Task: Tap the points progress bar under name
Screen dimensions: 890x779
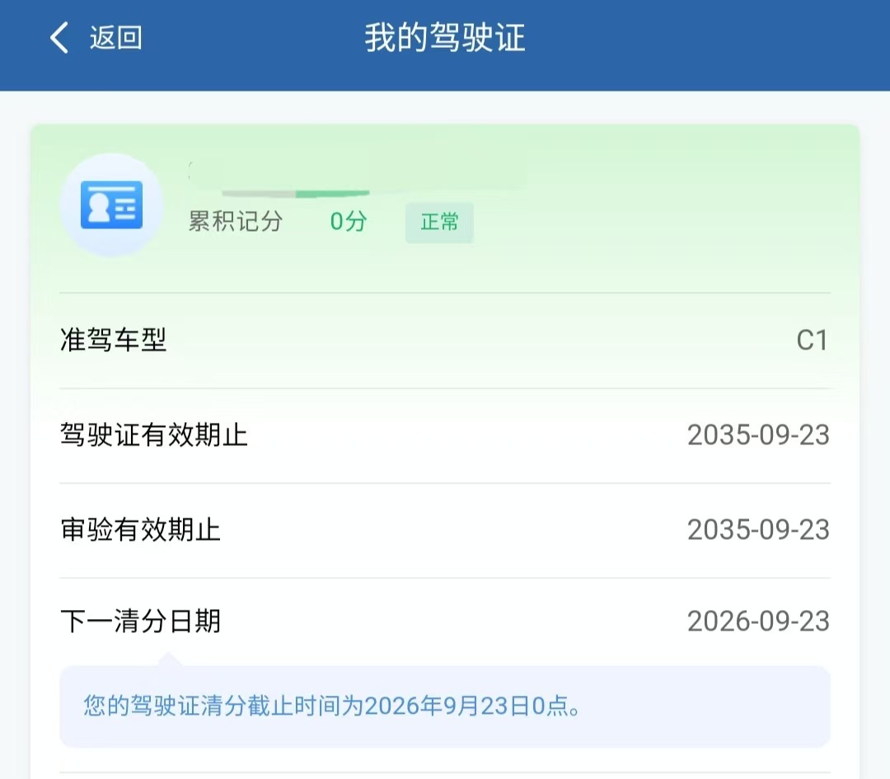Action: pos(296,195)
